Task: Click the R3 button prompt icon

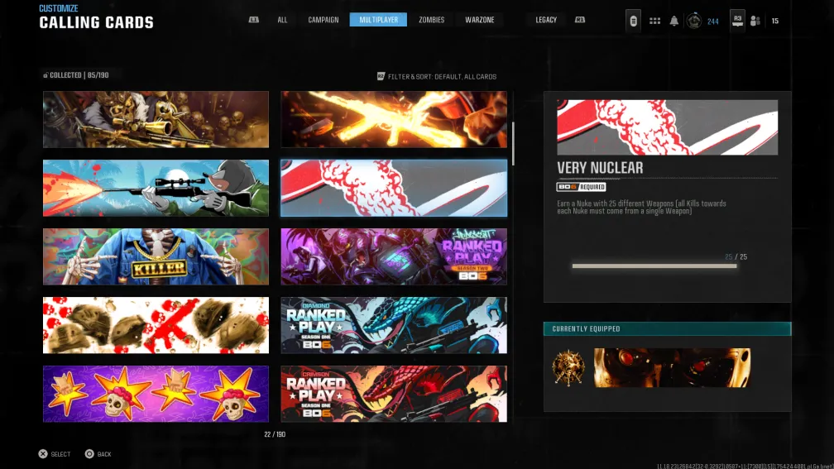Action: [737, 20]
